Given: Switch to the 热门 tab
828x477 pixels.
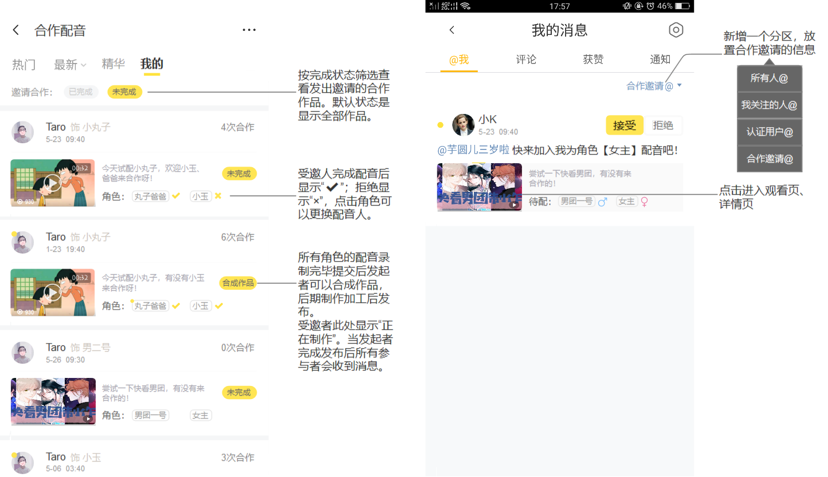Looking at the screenshot, I should pos(23,65).
